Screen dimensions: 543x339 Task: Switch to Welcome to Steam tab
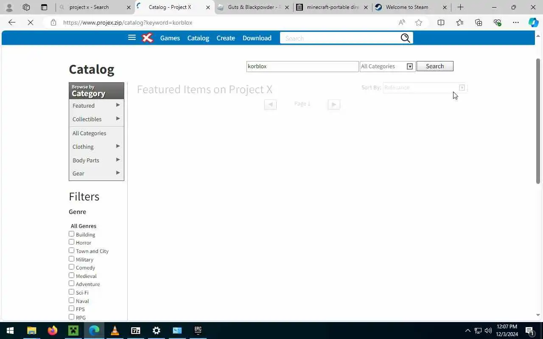click(411, 7)
